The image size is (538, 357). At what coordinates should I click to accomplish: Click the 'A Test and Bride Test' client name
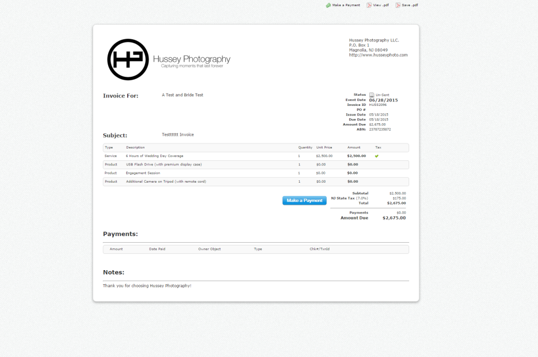coord(183,95)
